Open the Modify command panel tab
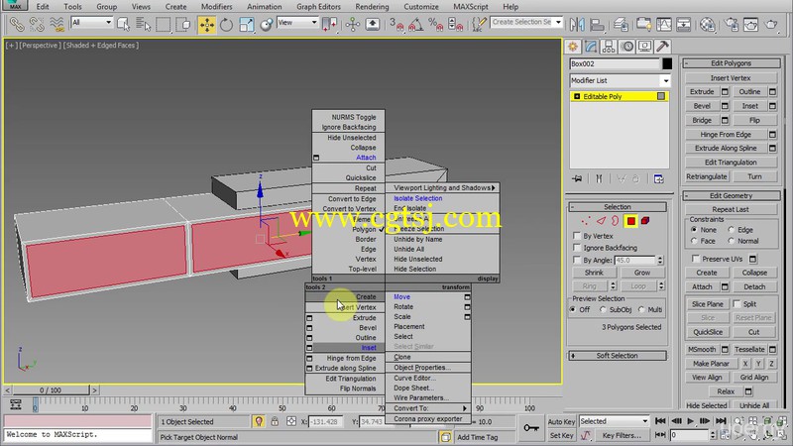Image resolution: width=793 pixels, height=446 pixels. click(591, 47)
